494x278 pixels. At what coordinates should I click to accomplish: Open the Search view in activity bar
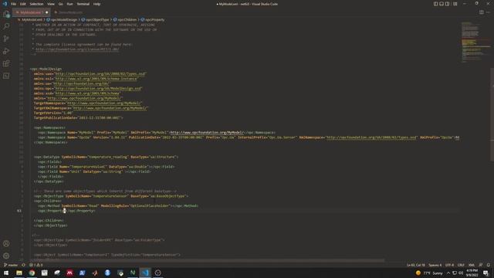(x=6, y=26)
